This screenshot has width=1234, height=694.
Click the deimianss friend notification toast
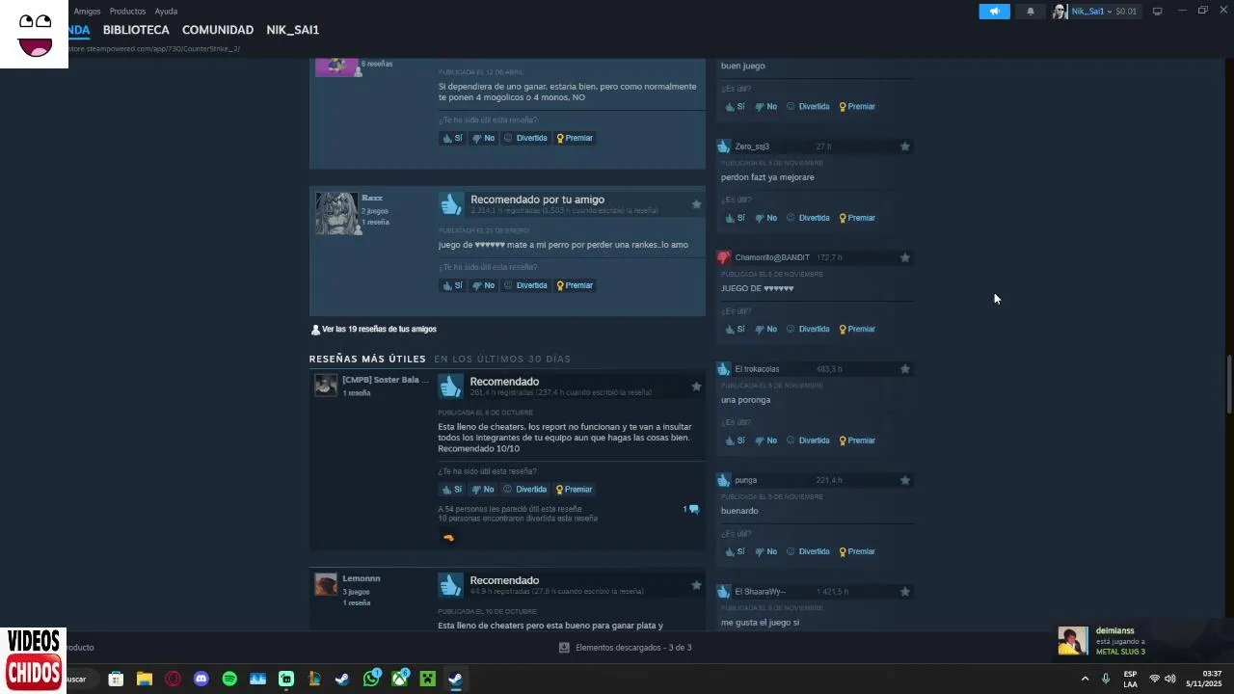tap(1141, 641)
